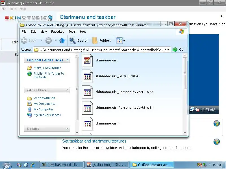Click Make a new folder link

(x=47, y=68)
